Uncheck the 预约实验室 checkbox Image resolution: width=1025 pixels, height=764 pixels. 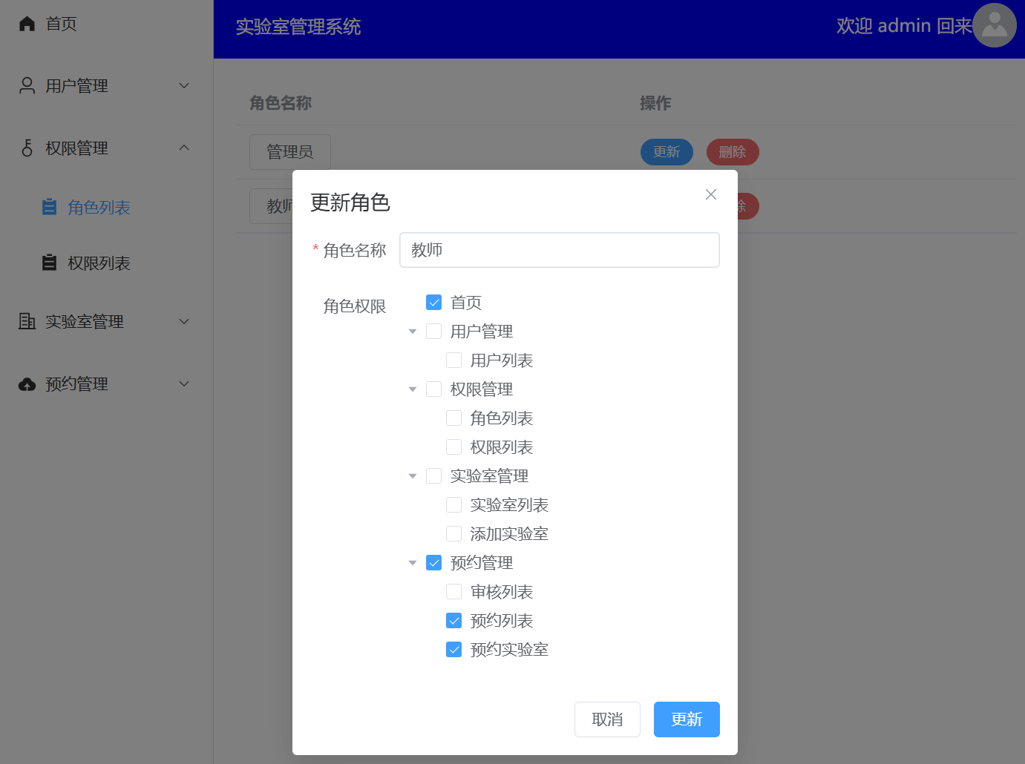pyautogui.click(x=454, y=650)
